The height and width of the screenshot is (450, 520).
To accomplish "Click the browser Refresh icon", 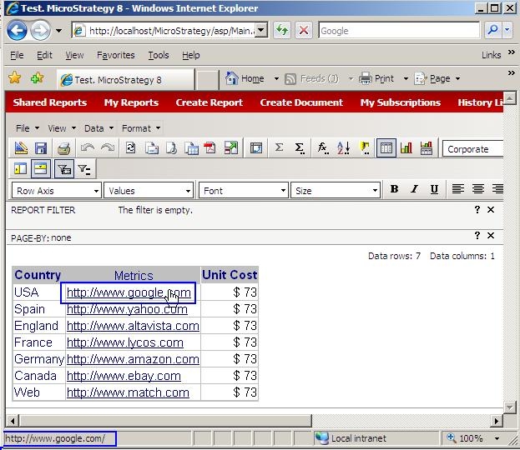I will click(282, 31).
